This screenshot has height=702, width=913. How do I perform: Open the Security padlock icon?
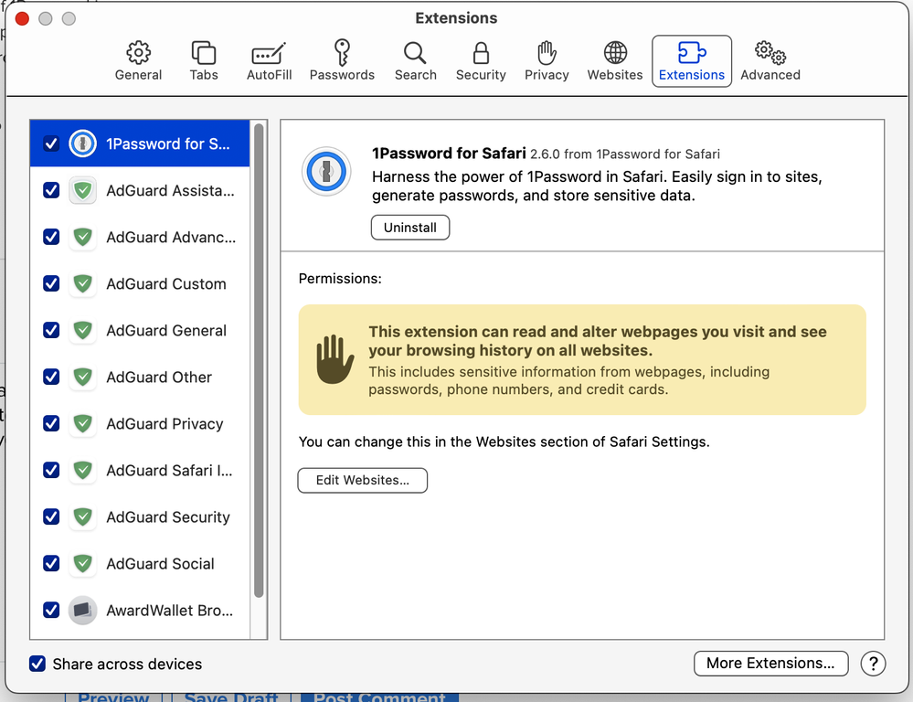(481, 53)
